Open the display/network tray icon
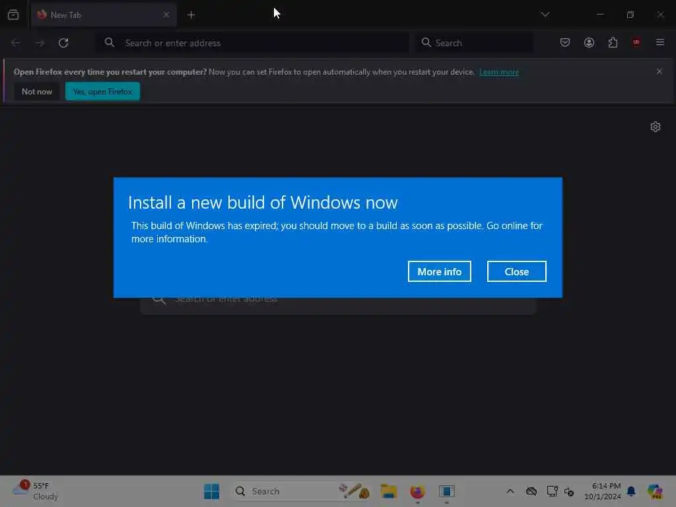The width and height of the screenshot is (676, 507). (x=553, y=491)
